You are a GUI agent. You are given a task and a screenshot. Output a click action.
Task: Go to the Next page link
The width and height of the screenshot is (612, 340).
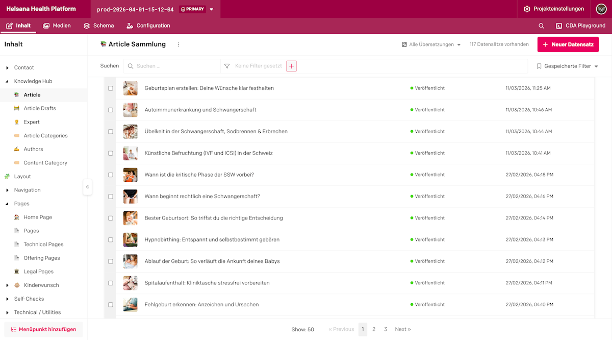(403, 329)
